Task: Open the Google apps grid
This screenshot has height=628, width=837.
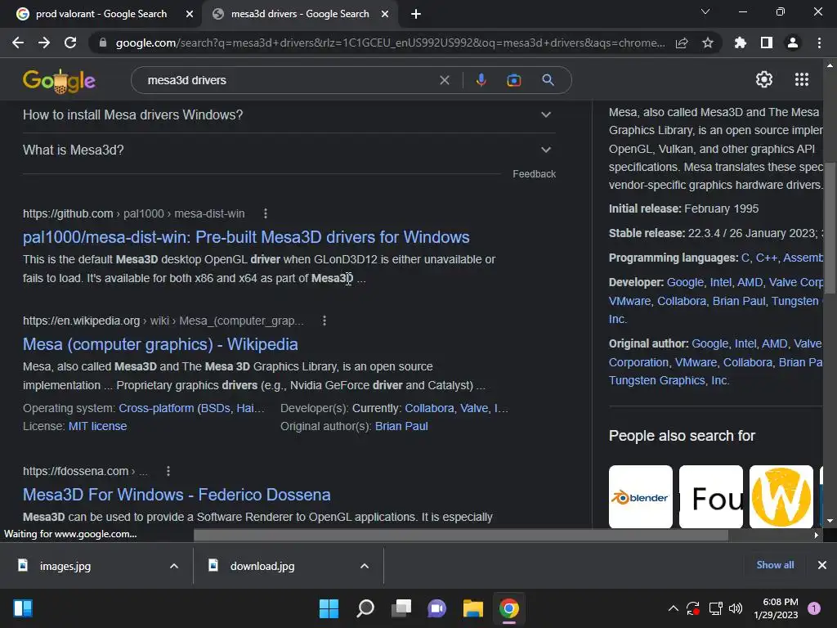Action: pyautogui.click(x=802, y=79)
